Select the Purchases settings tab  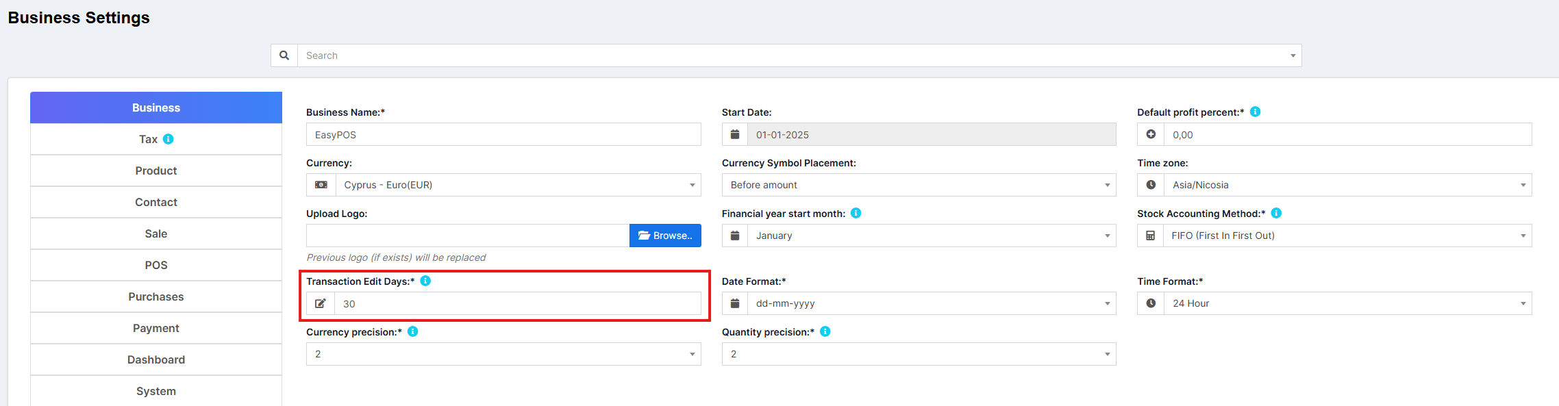[x=156, y=296]
